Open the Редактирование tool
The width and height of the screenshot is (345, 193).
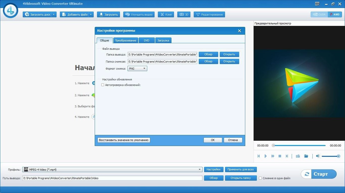click(209, 15)
